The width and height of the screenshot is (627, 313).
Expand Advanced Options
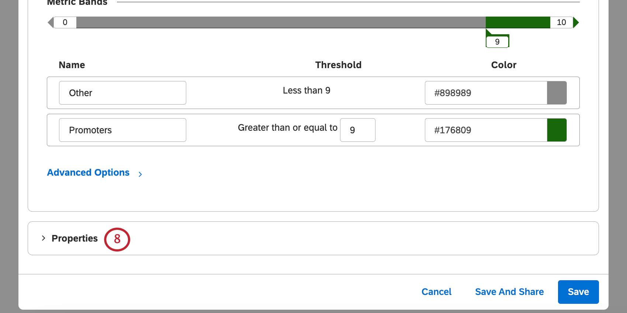coord(88,173)
